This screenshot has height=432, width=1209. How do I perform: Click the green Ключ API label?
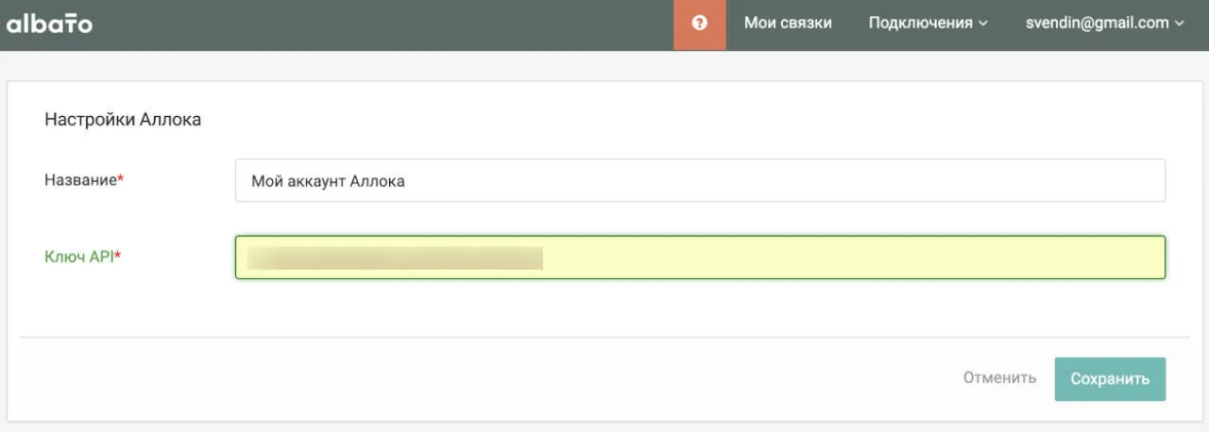click(79, 256)
